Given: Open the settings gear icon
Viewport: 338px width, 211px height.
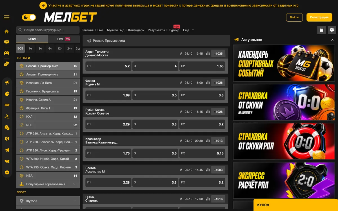Looking at the screenshot, I should pos(332,30).
